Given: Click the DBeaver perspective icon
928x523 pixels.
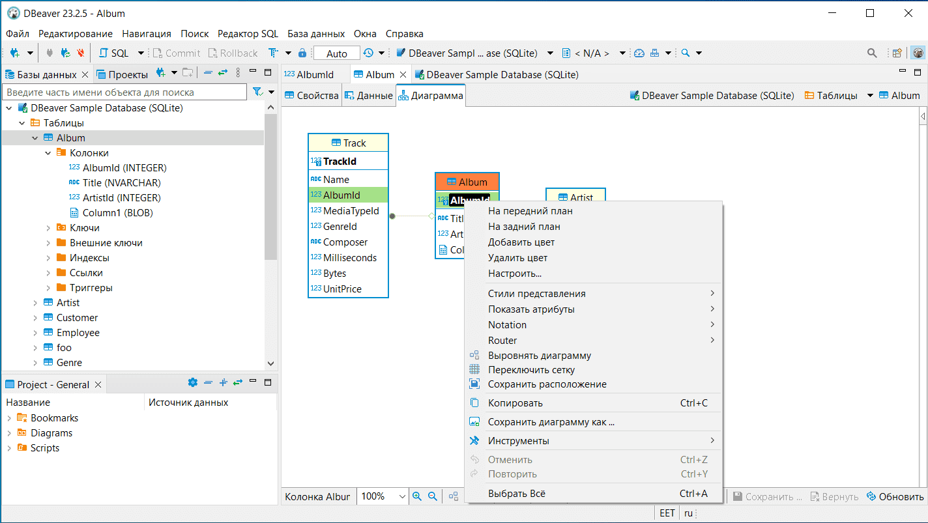Looking at the screenshot, I should click(918, 53).
